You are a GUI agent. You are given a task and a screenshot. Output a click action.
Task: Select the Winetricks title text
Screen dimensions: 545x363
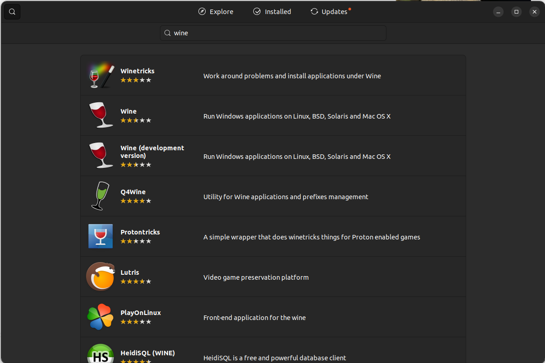(137, 71)
